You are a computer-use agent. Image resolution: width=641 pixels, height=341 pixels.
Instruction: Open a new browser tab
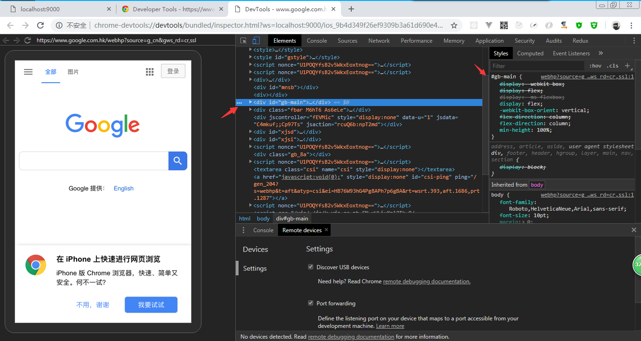(x=351, y=9)
